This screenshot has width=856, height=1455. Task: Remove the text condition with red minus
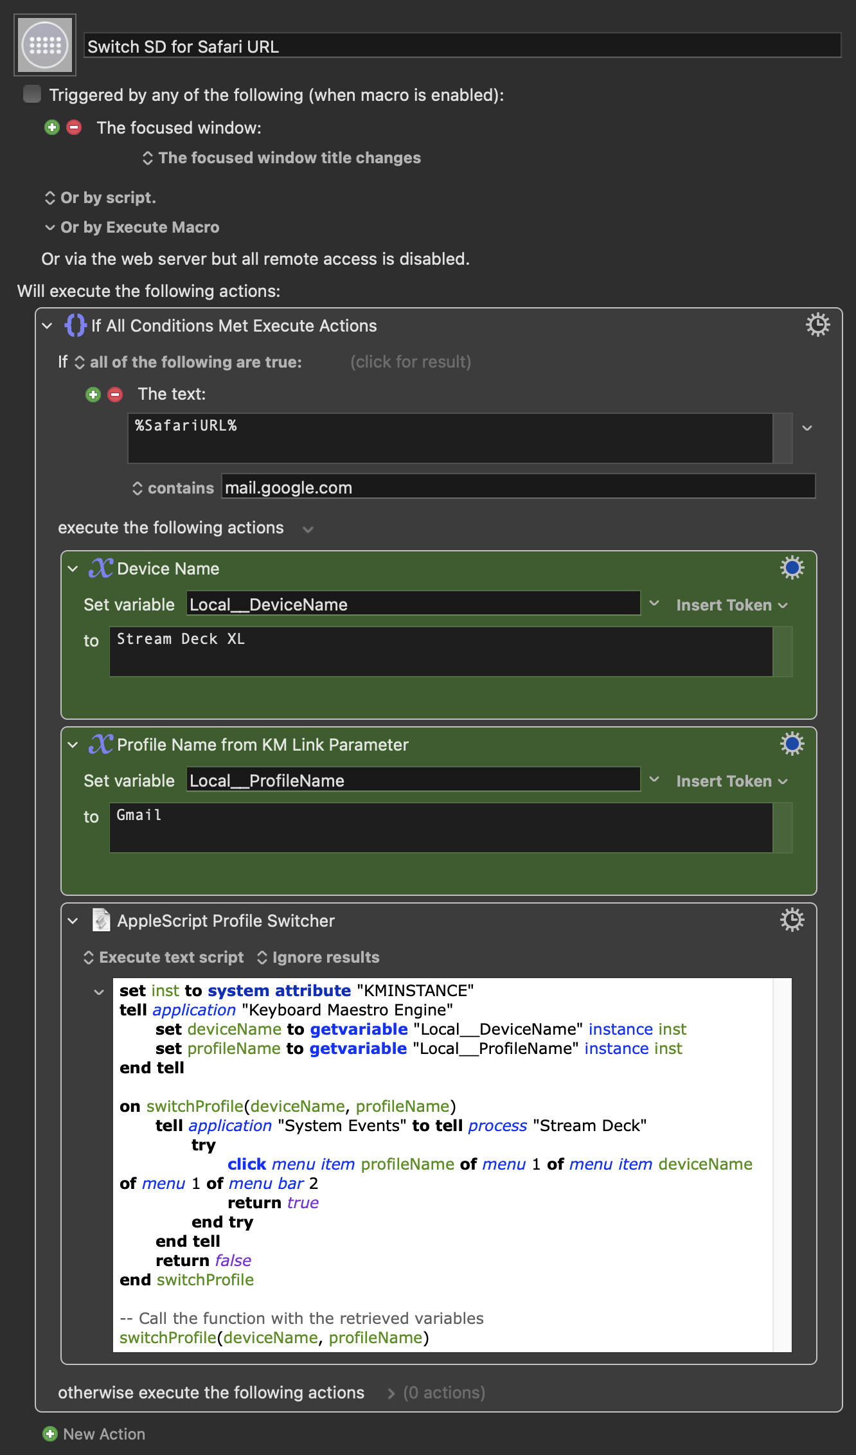(115, 394)
